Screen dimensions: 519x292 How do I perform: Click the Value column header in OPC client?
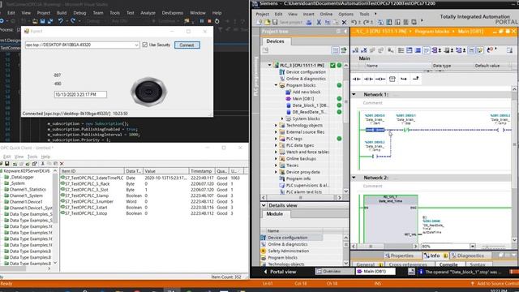(165, 171)
